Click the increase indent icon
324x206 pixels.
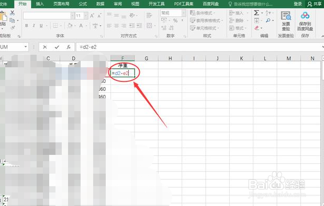[139, 26]
